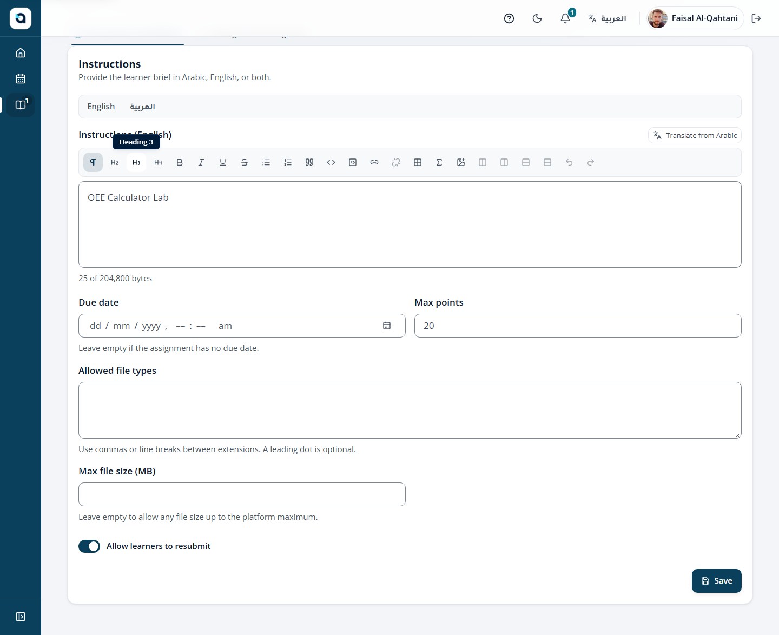Switch to dark mode with the moon icon
The image size is (779, 635).
pyautogui.click(x=537, y=18)
